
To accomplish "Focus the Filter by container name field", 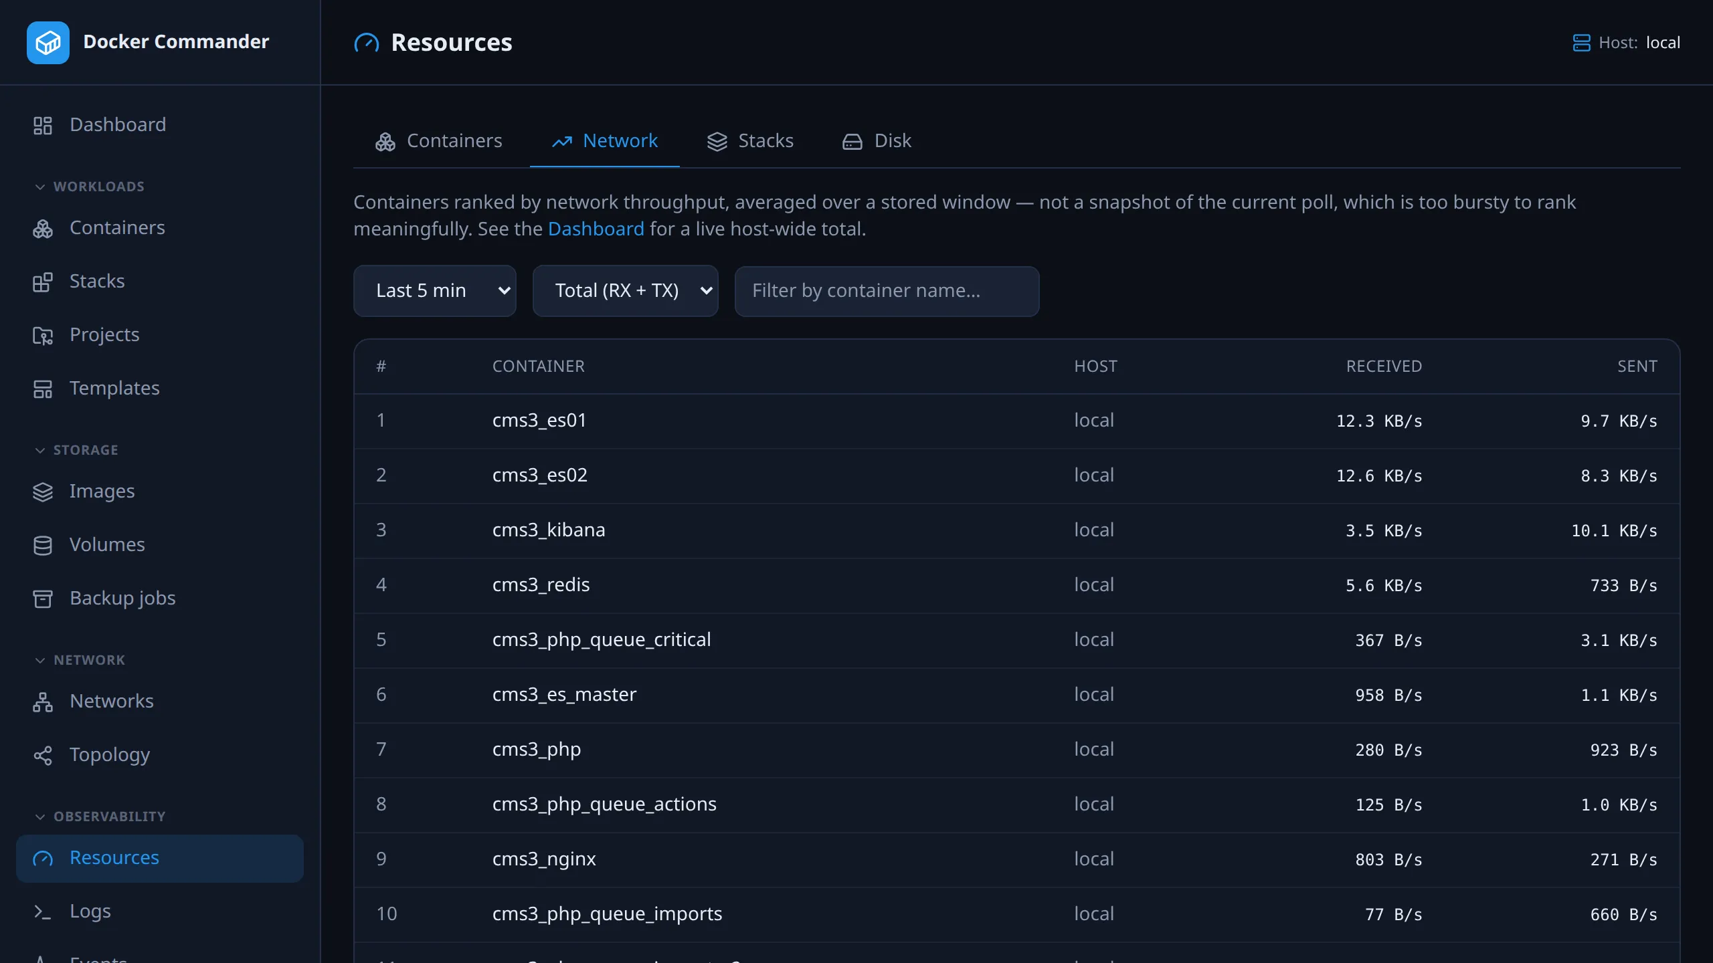I will point(887,291).
